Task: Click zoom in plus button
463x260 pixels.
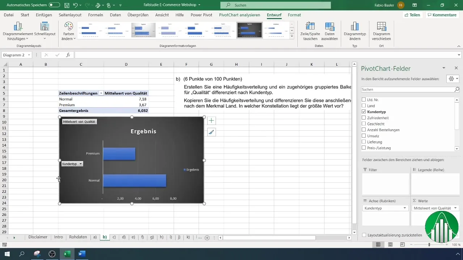Action: 447,244
